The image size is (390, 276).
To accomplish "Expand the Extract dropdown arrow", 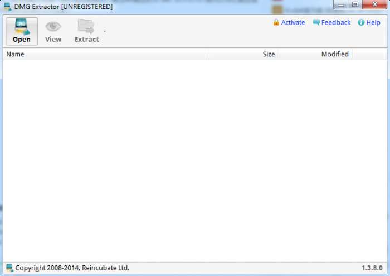I will (105, 31).
